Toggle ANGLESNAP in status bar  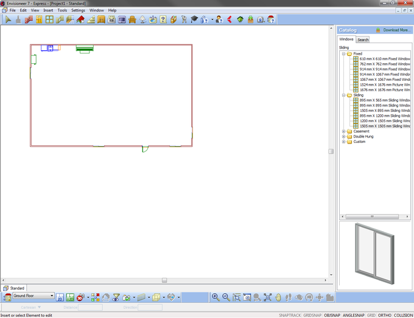[x=354, y=315]
